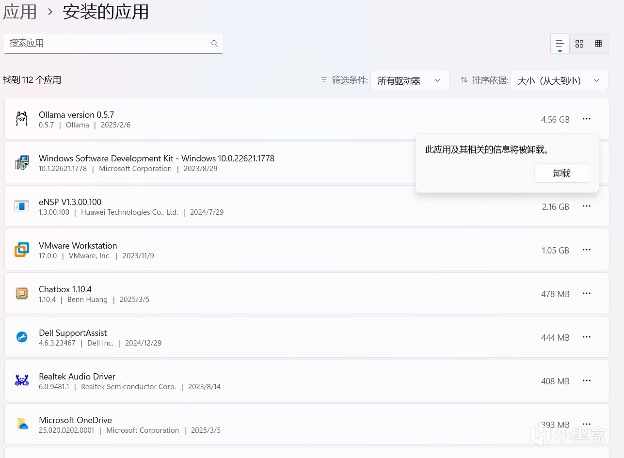Click the 408 MB size value
This screenshot has height=458, width=624.
556,381
